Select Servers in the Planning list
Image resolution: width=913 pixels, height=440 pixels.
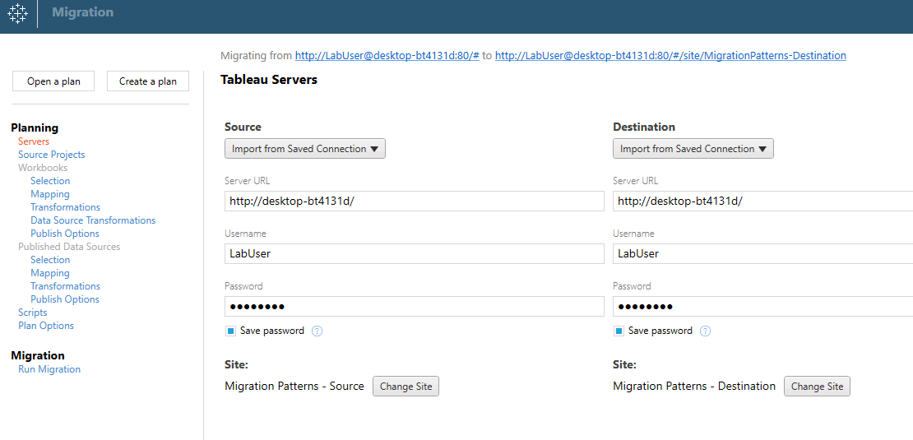click(34, 141)
